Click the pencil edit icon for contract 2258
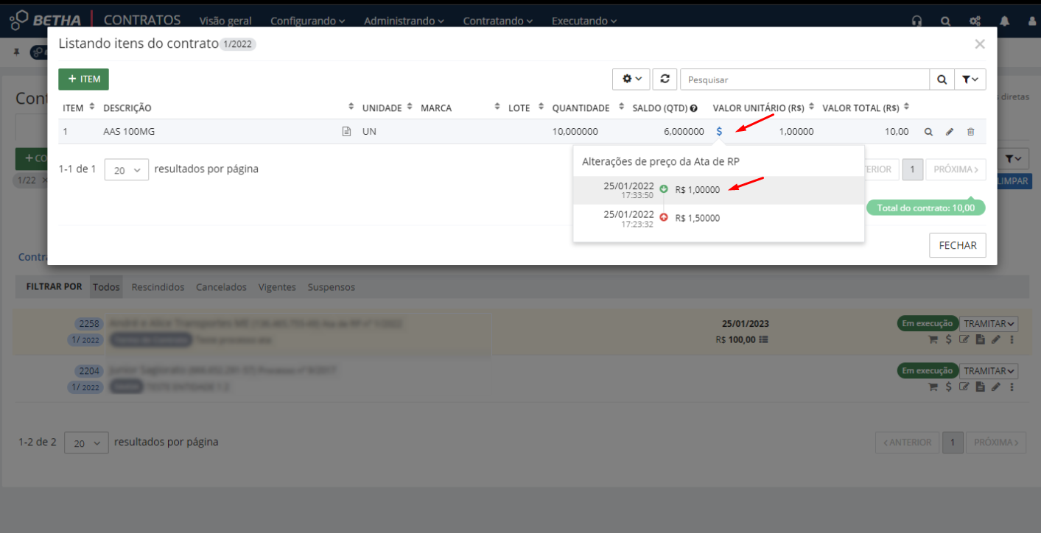 [x=996, y=339]
